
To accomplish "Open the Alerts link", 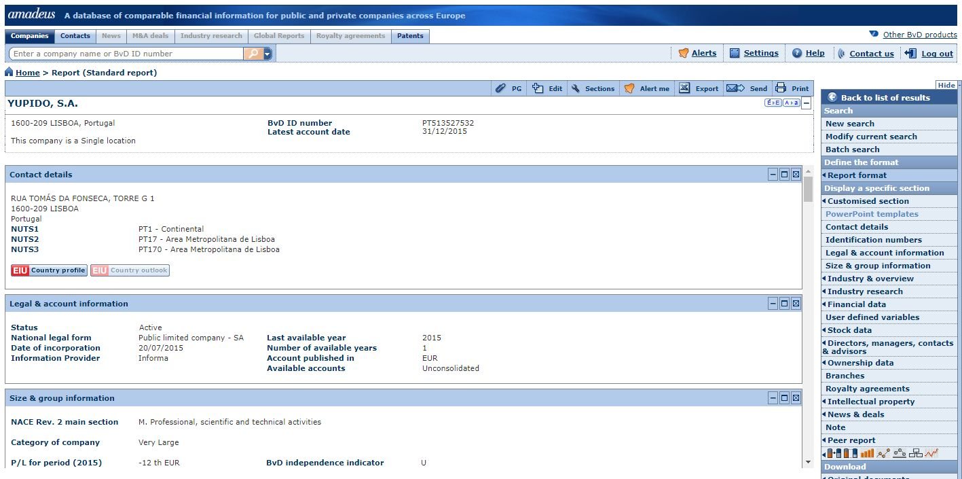I will pos(704,54).
